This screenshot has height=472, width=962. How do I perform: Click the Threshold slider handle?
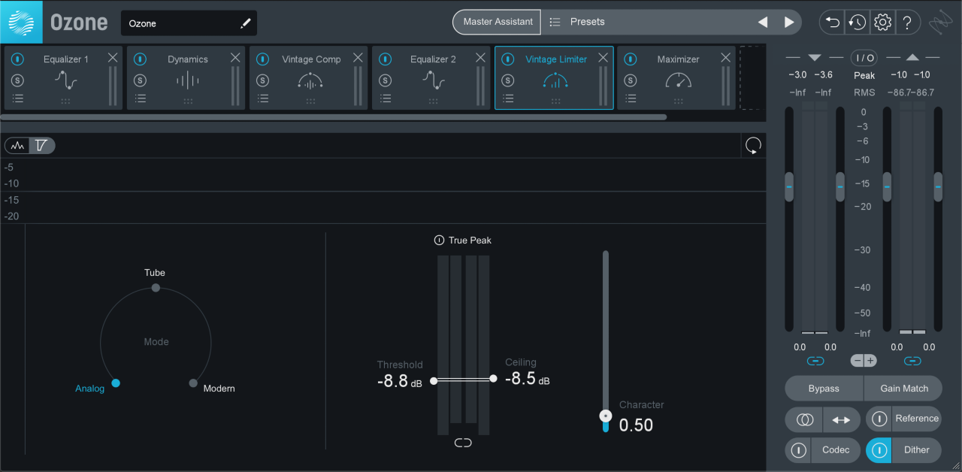coord(434,381)
